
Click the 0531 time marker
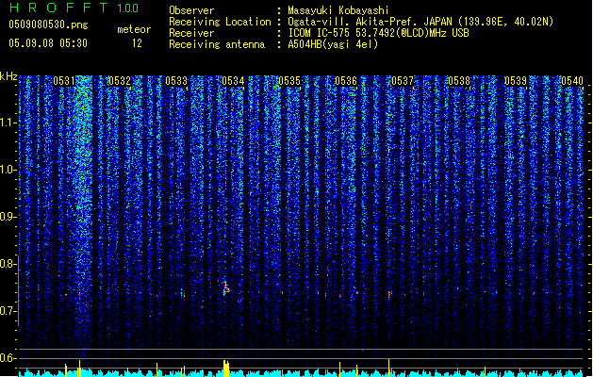pyautogui.click(x=64, y=80)
